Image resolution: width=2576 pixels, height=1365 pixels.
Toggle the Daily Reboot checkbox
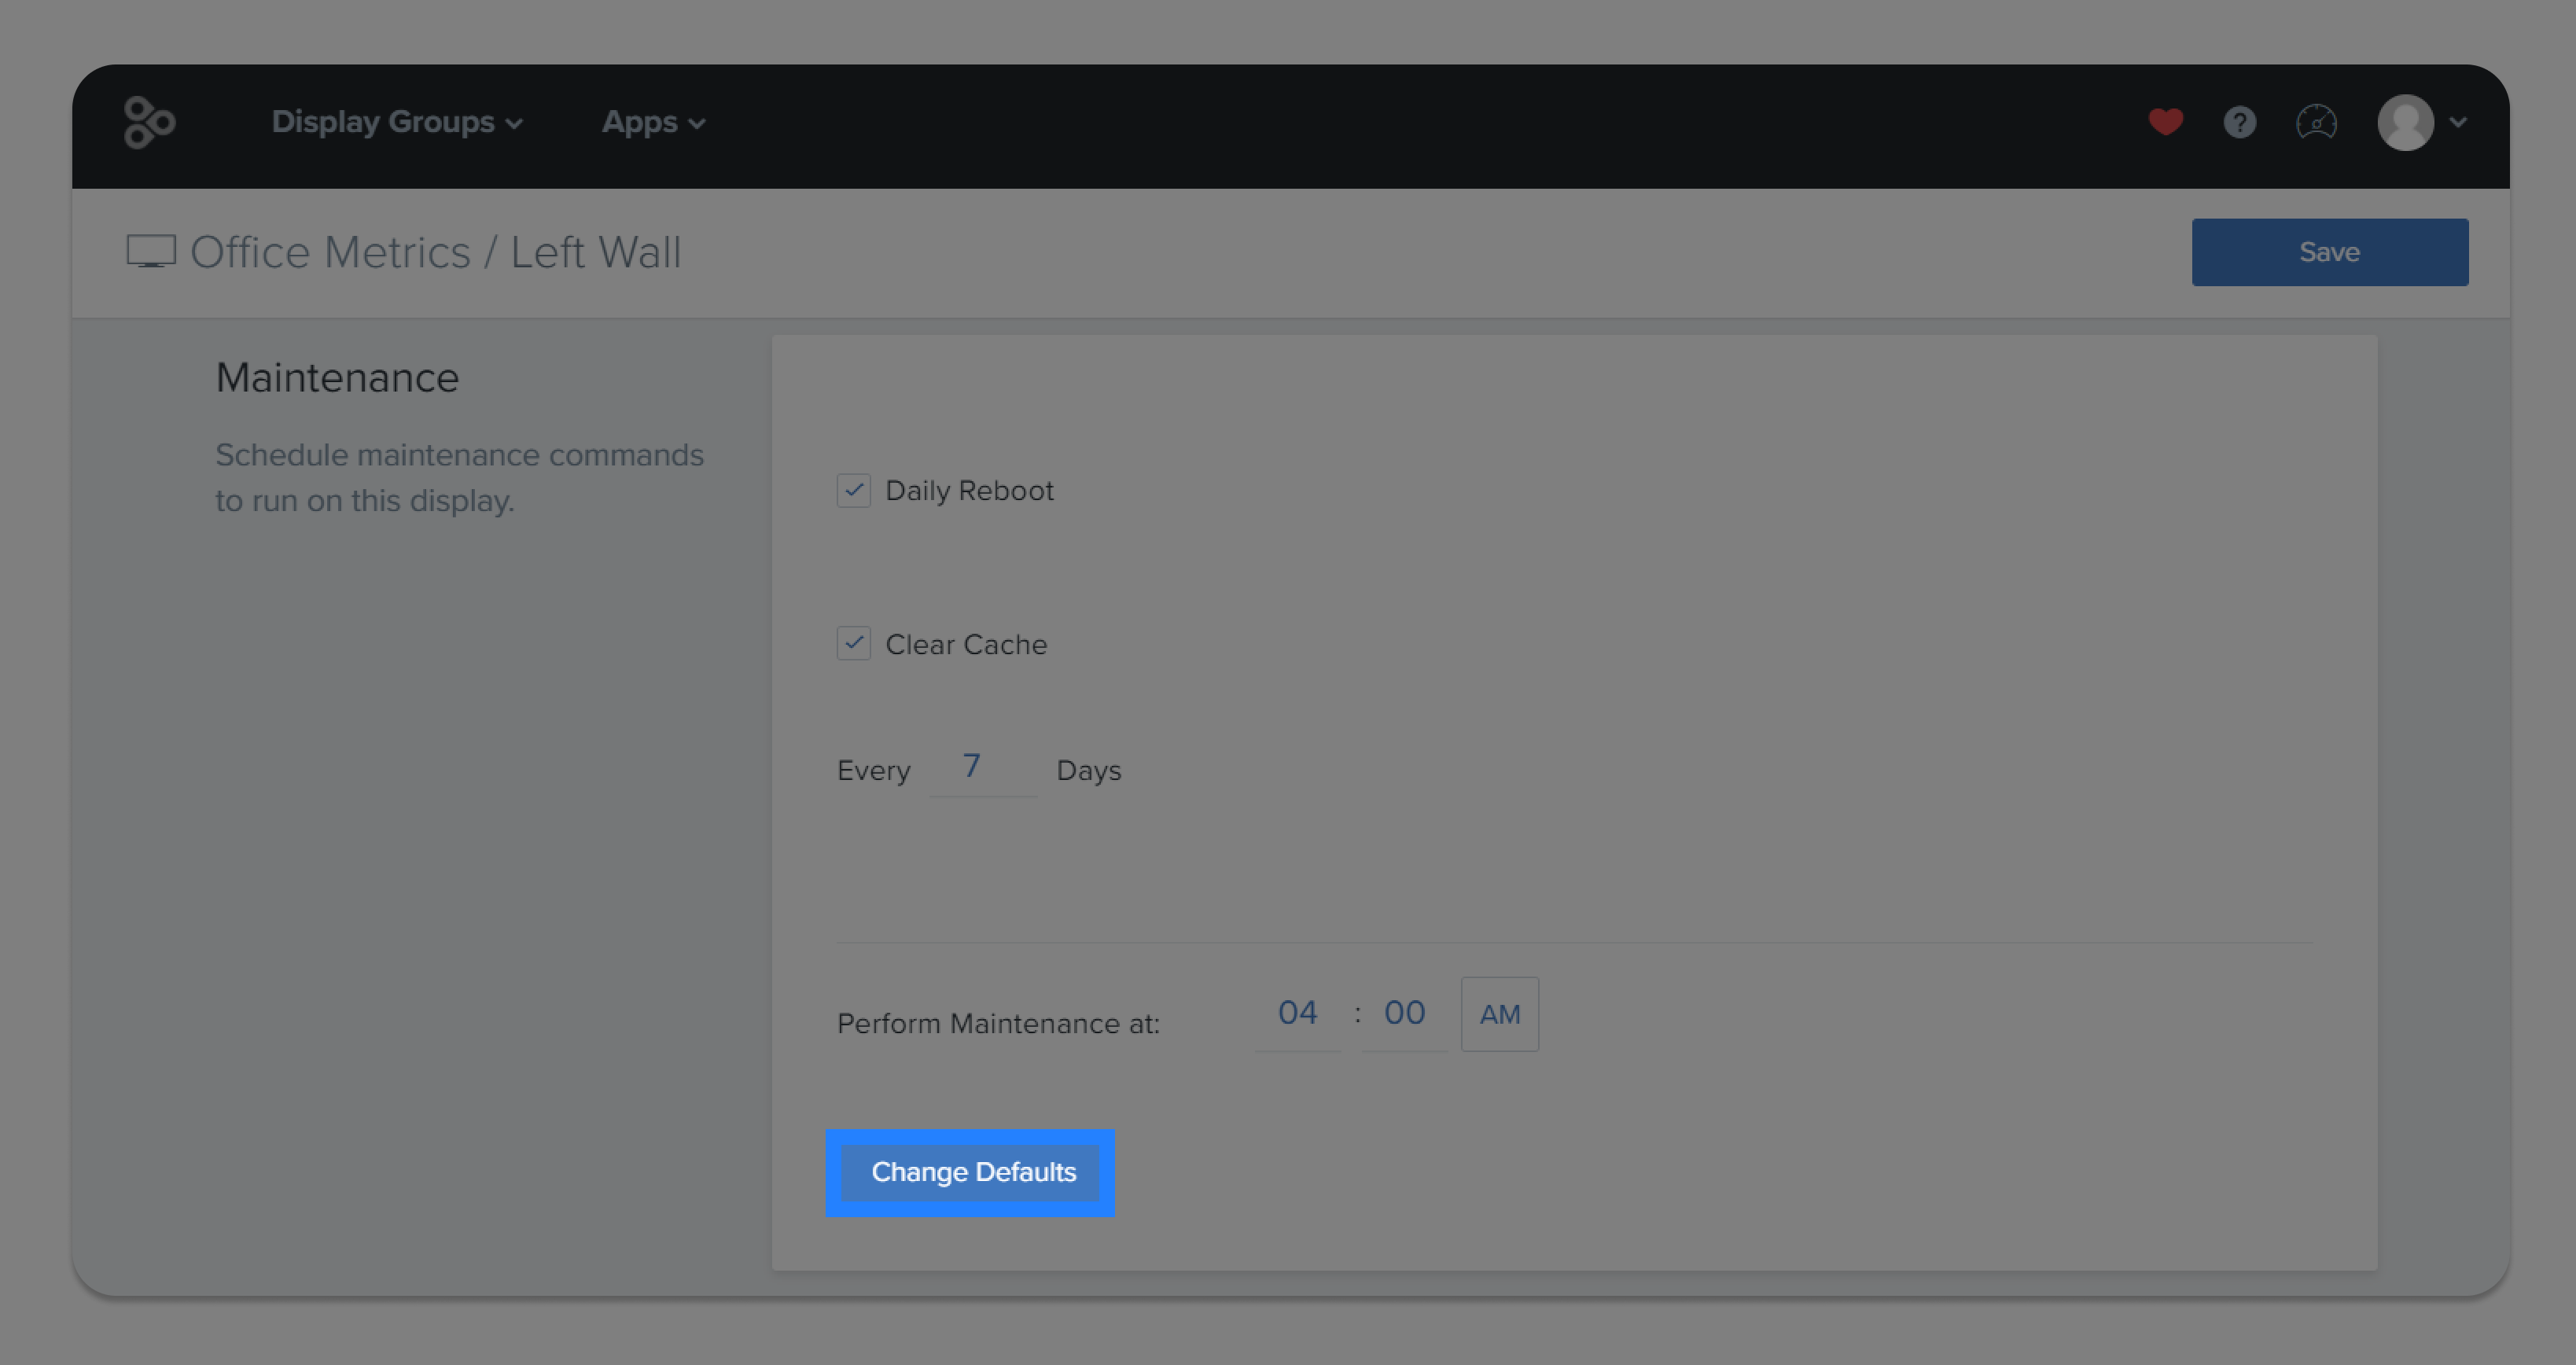(853, 490)
